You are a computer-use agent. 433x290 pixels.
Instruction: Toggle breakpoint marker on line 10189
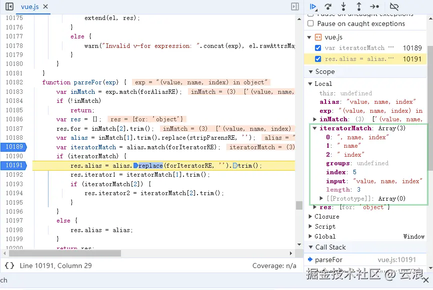coord(14,147)
